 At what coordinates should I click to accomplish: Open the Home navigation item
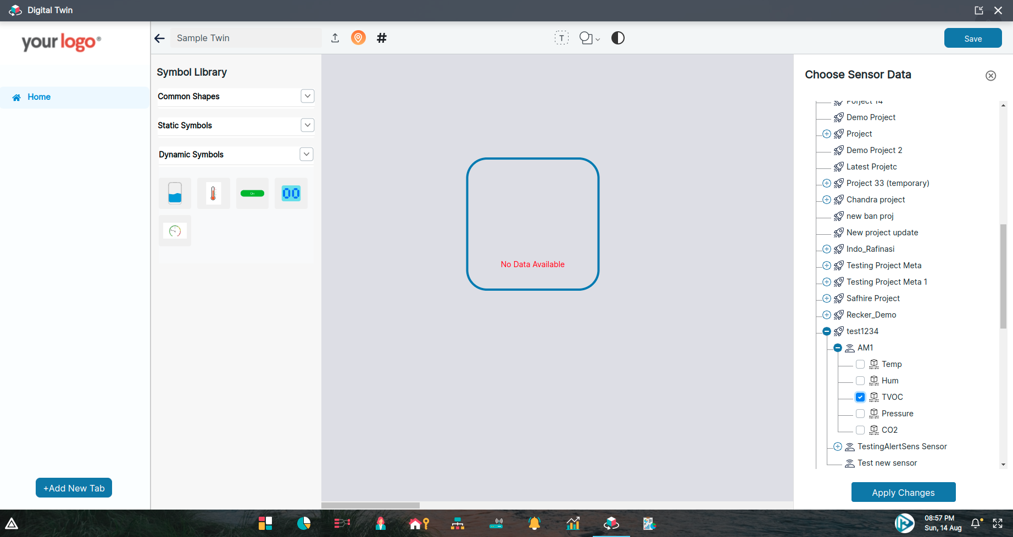point(38,97)
